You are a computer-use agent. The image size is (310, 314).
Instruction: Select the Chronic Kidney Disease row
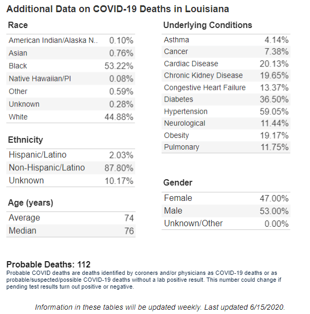click(x=226, y=76)
